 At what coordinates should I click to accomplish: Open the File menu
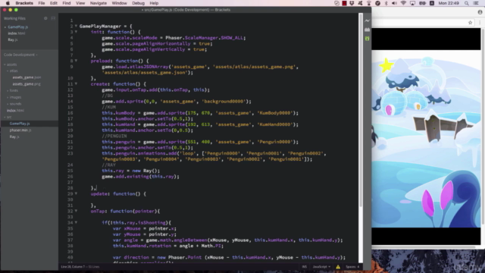(x=42, y=3)
